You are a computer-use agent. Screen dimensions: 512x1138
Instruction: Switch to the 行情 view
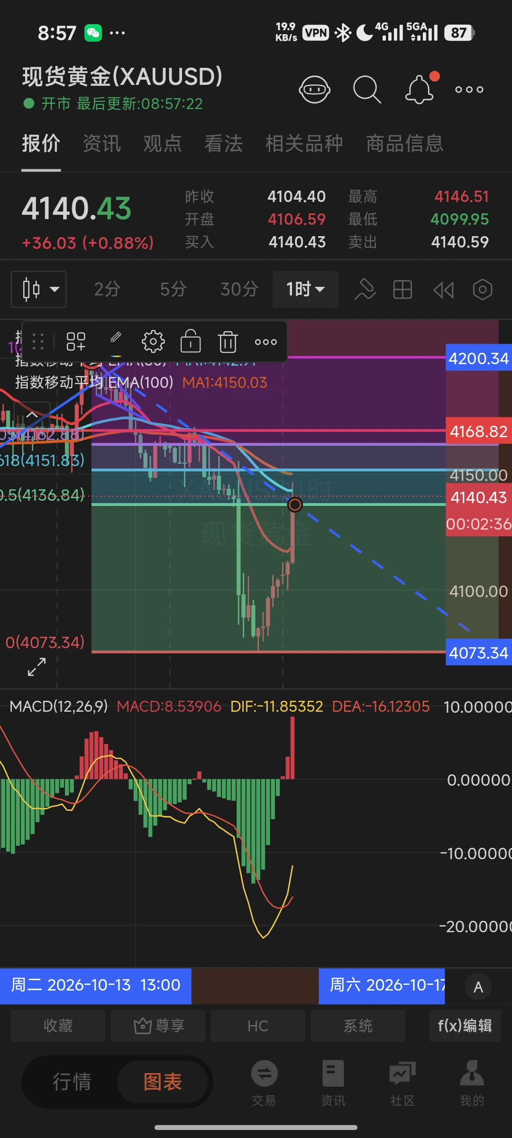click(x=72, y=1082)
